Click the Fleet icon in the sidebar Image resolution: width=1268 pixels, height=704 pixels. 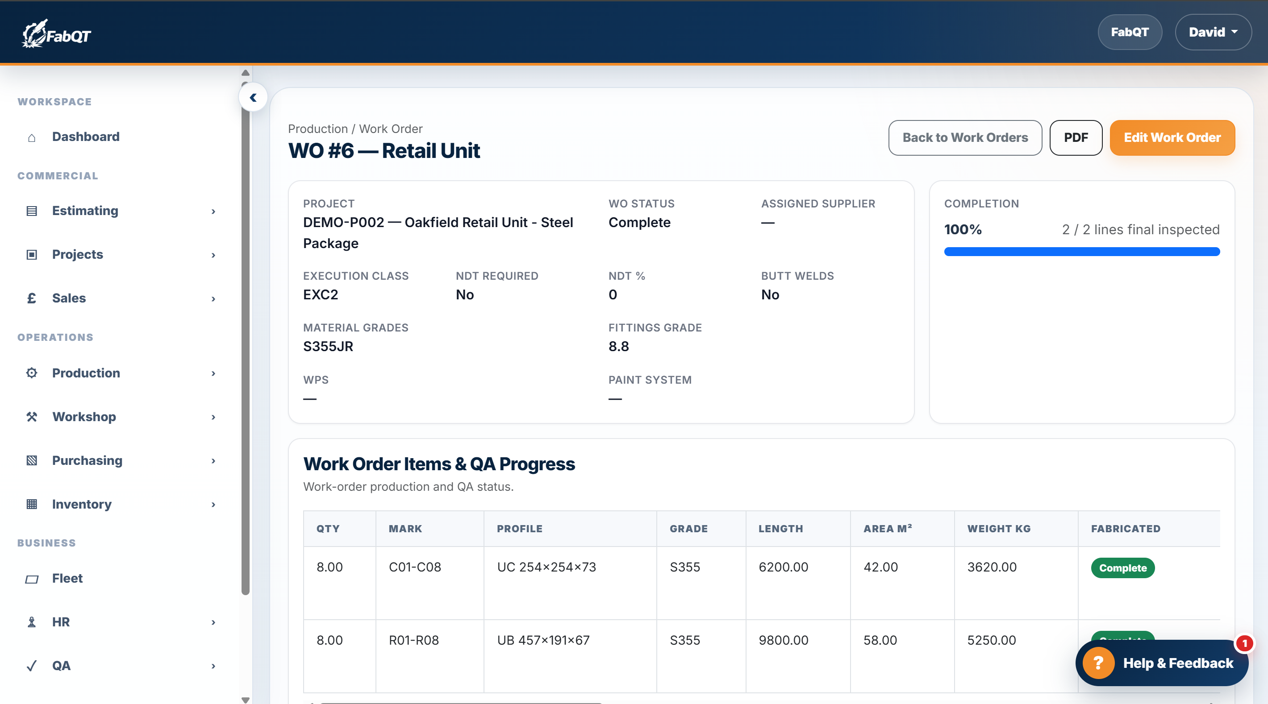coord(32,579)
